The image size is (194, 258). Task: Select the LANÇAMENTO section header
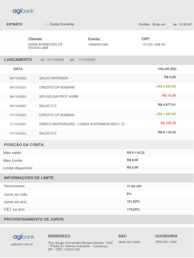pyautogui.click(x=18, y=59)
